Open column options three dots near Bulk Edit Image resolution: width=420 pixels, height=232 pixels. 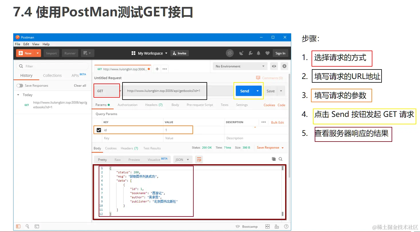[x=263, y=122]
